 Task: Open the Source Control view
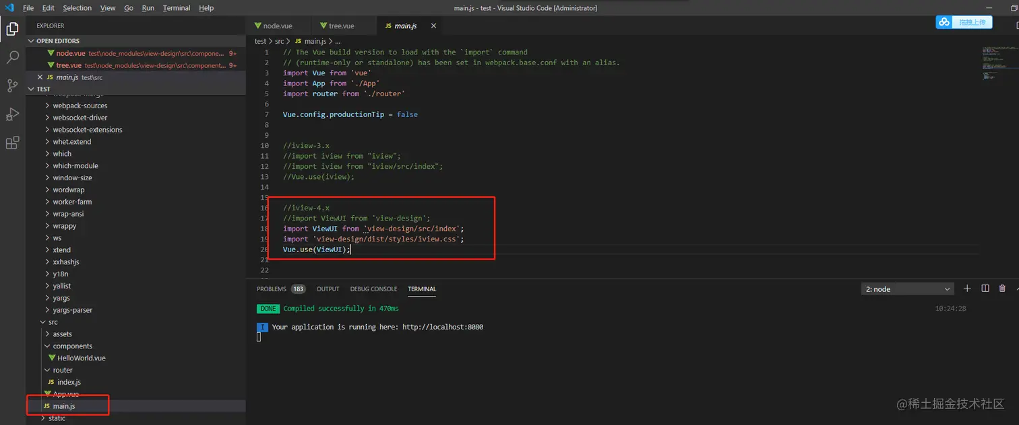click(x=12, y=85)
